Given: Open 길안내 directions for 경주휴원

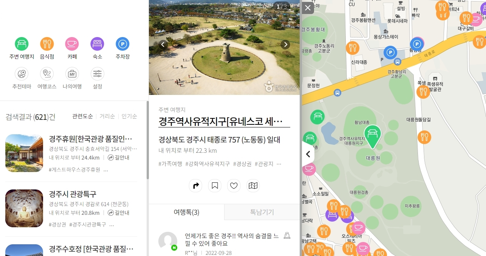Looking at the screenshot, I should coord(119,157).
